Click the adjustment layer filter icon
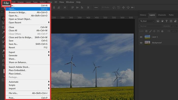178x100 pixels. tap(162, 21)
